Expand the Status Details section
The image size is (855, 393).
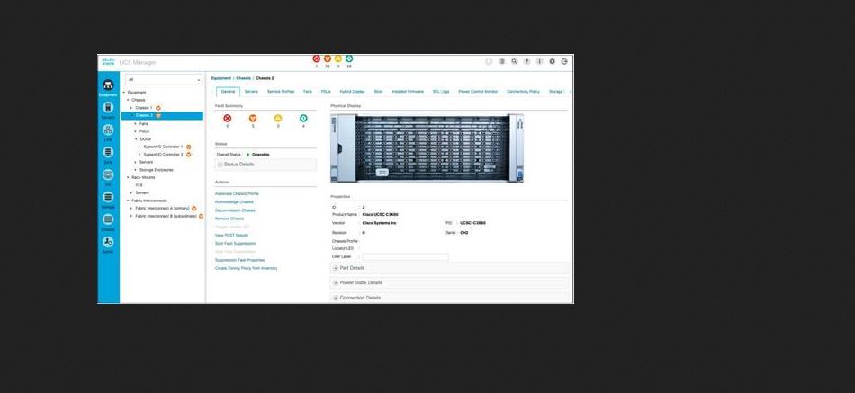238,165
